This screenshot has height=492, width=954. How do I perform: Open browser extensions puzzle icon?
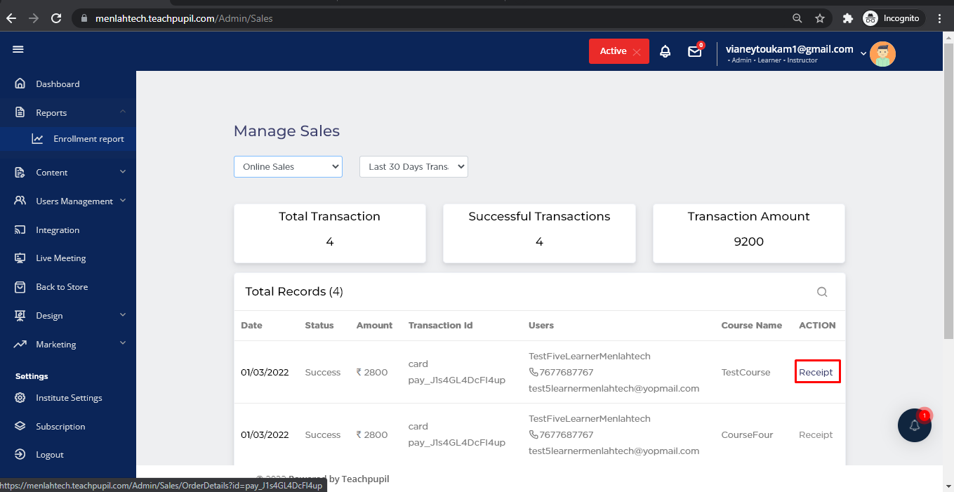click(847, 18)
